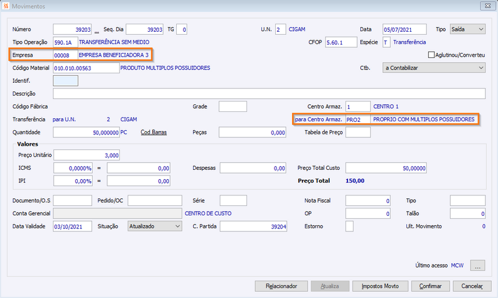Click the Pedido/OC field
This screenshot has height=298, width=498.
click(x=155, y=200)
